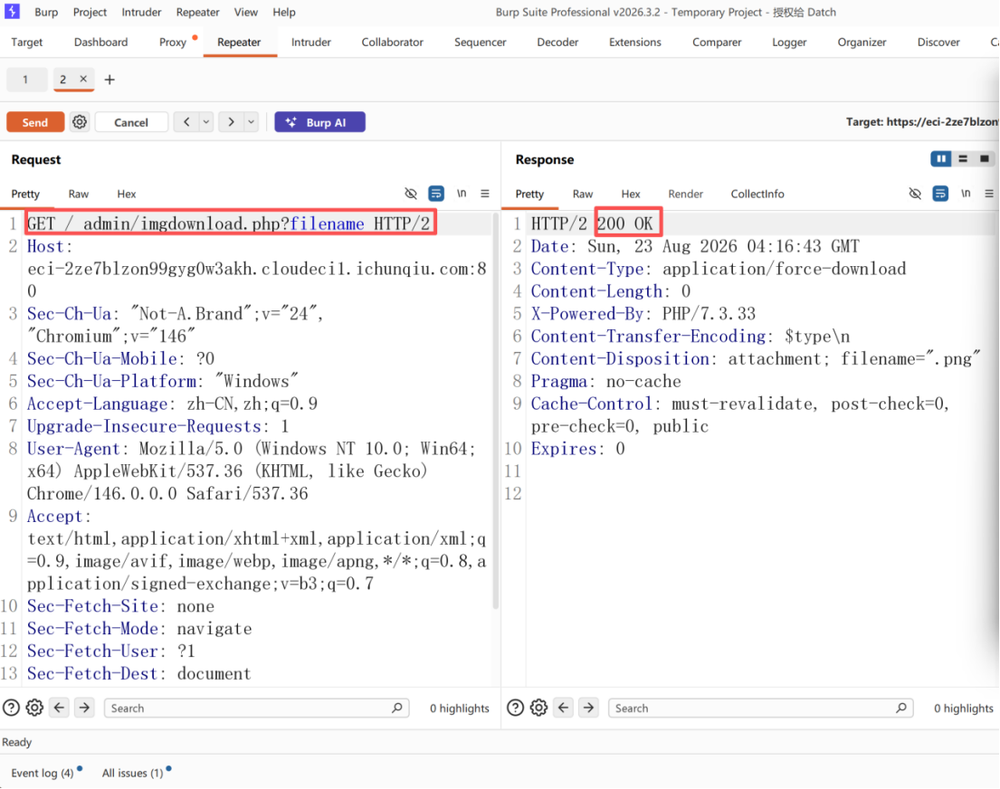Next match arrow in response search
The height and width of the screenshot is (789, 1000).
[588, 708]
